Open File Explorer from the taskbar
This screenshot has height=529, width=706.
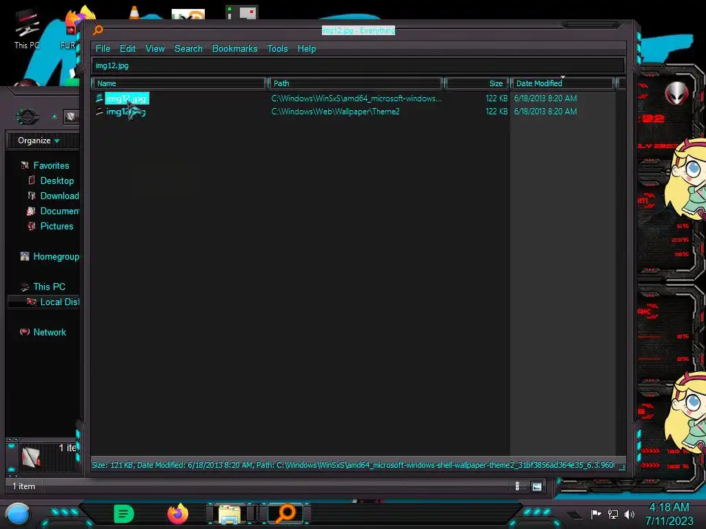[229, 514]
